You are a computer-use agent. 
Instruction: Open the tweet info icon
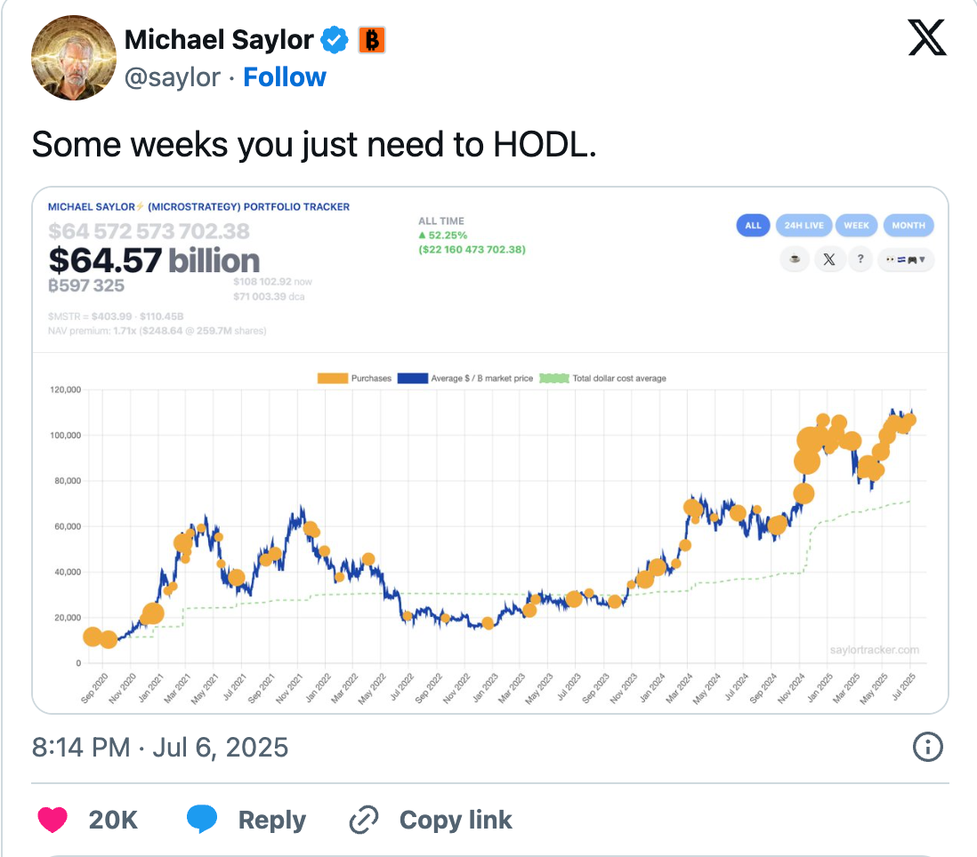click(928, 746)
